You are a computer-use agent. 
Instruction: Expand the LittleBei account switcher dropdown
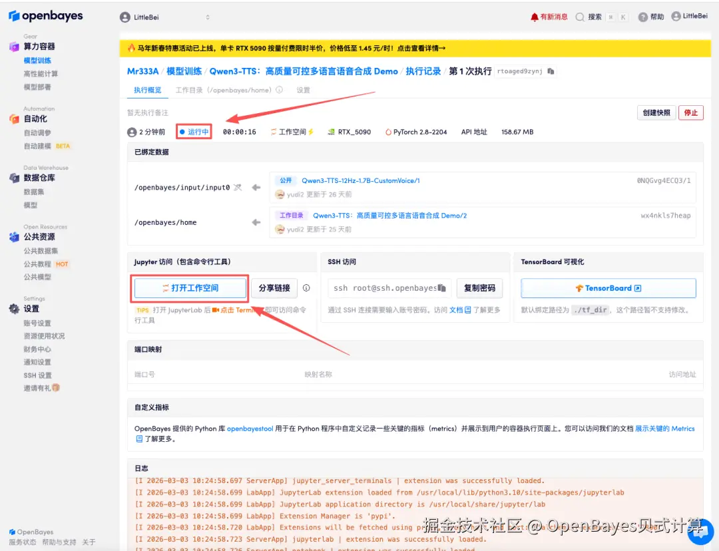pos(208,17)
